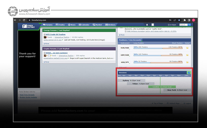Expand More under the news list
This screenshot has height=128, width=207.
pyautogui.click(x=122, y=35)
